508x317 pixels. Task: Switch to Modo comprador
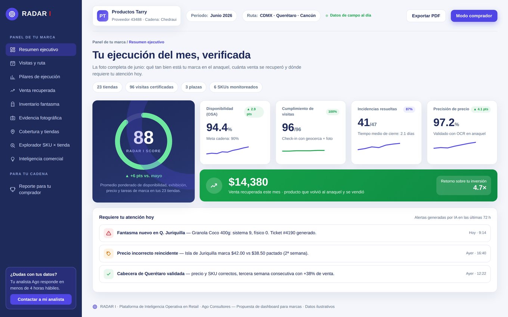tap(474, 16)
